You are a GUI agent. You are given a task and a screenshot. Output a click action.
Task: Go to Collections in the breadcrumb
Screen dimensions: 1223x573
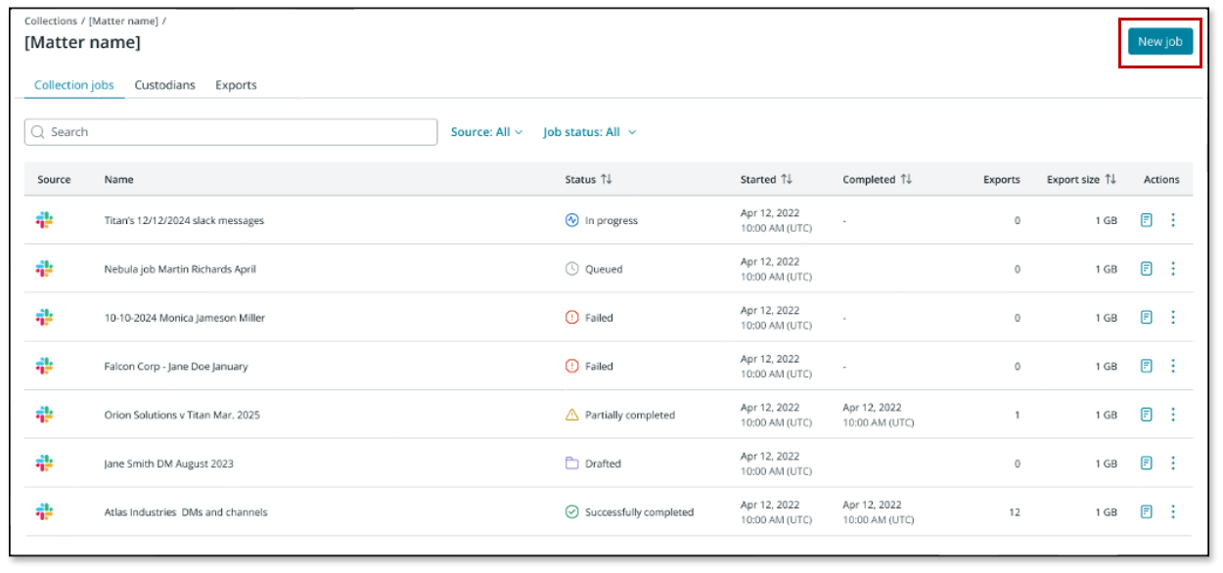point(51,21)
